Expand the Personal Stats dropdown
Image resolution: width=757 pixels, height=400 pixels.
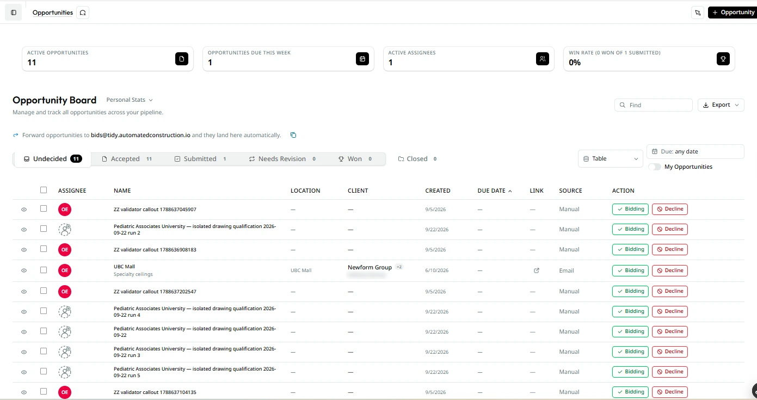click(130, 100)
